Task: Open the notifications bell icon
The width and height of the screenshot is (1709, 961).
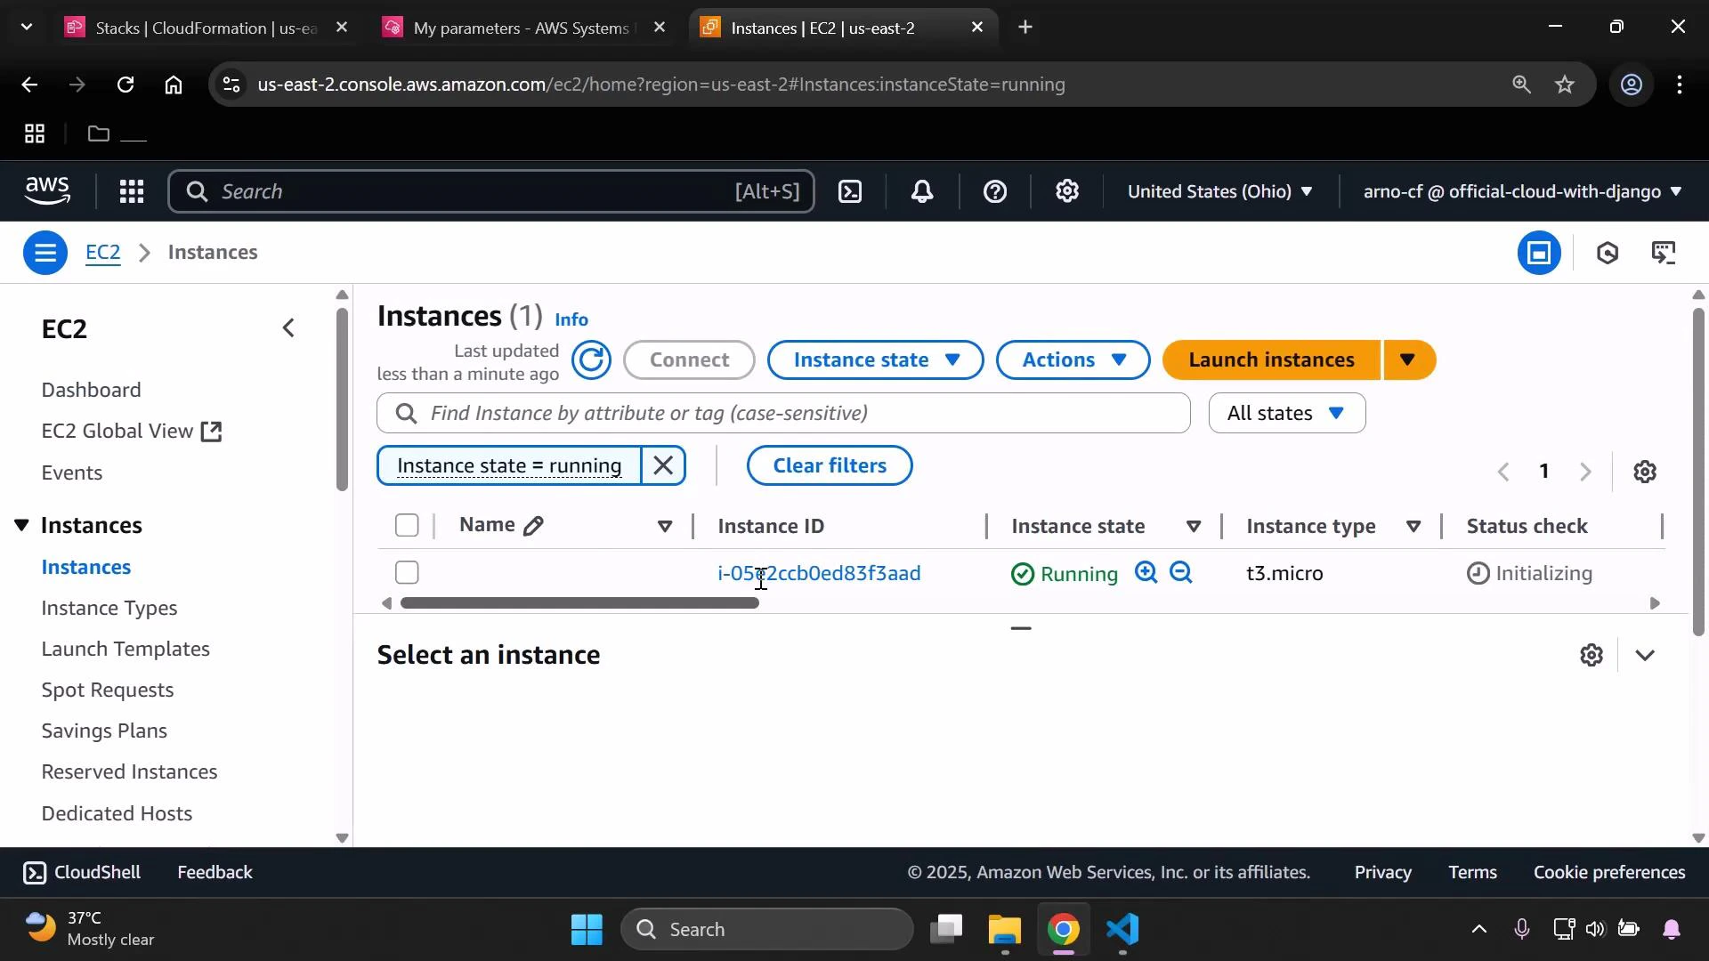Action: click(x=923, y=191)
